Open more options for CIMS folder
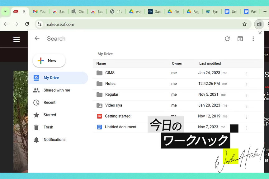 tap(247, 74)
